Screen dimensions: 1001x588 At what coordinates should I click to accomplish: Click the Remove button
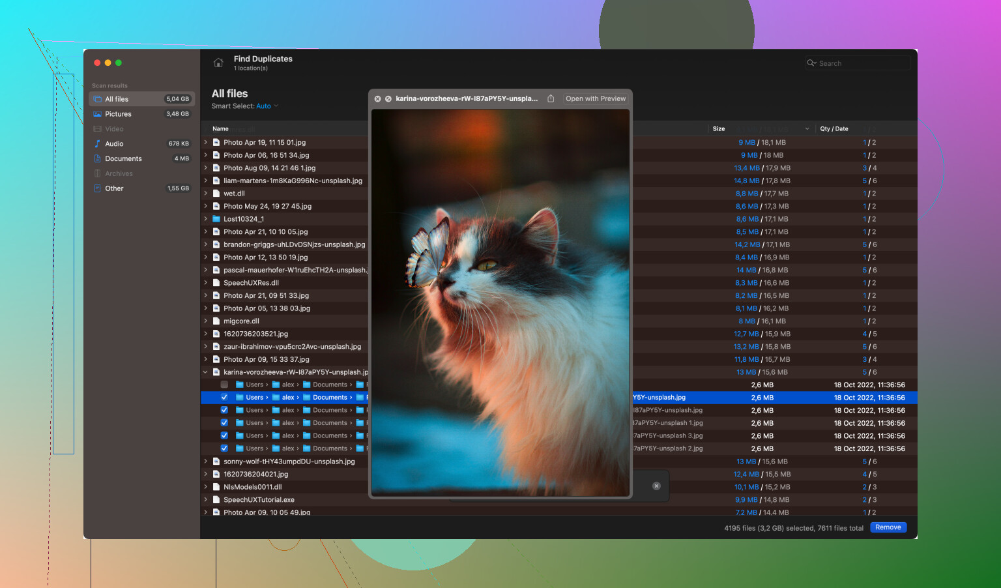888,527
